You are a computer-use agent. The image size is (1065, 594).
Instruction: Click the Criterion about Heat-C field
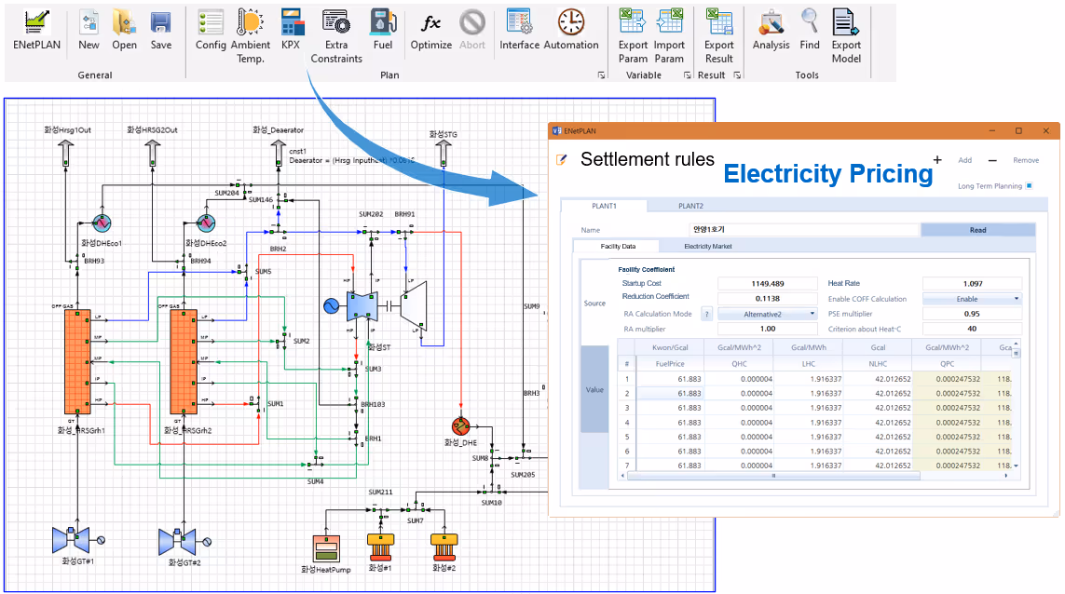[x=972, y=329]
